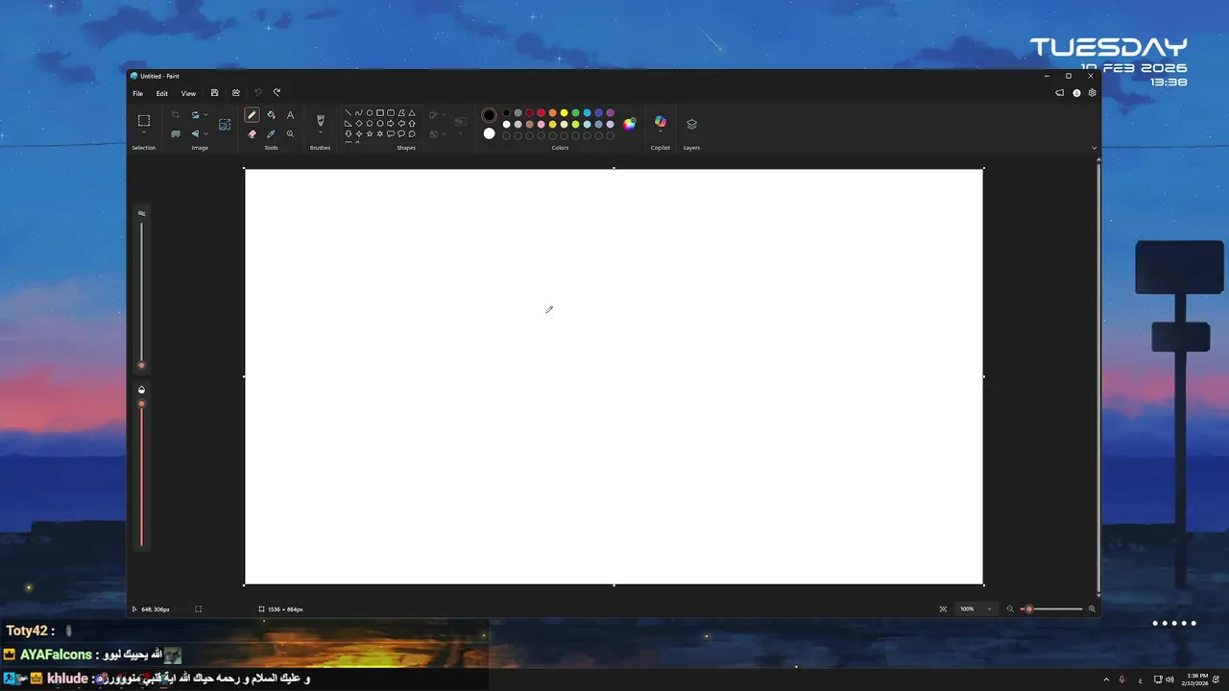The image size is (1229, 691).
Task: Select the Pencil tool
Action: [252, 115]
